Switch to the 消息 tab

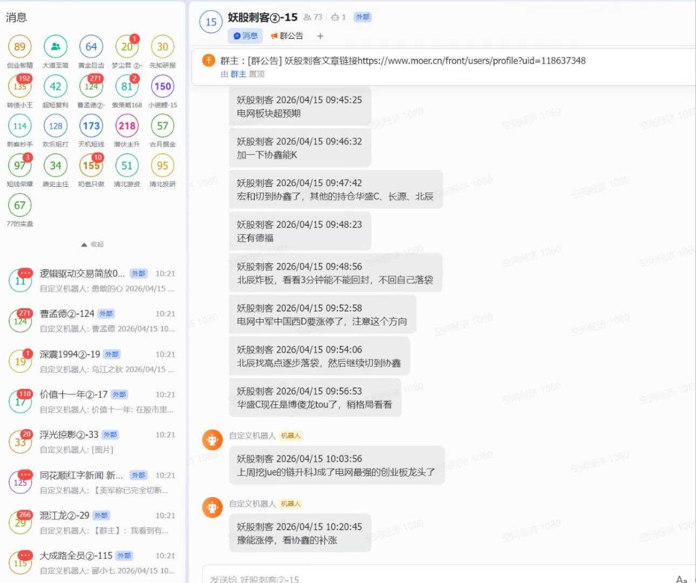[x=245, y=36]
